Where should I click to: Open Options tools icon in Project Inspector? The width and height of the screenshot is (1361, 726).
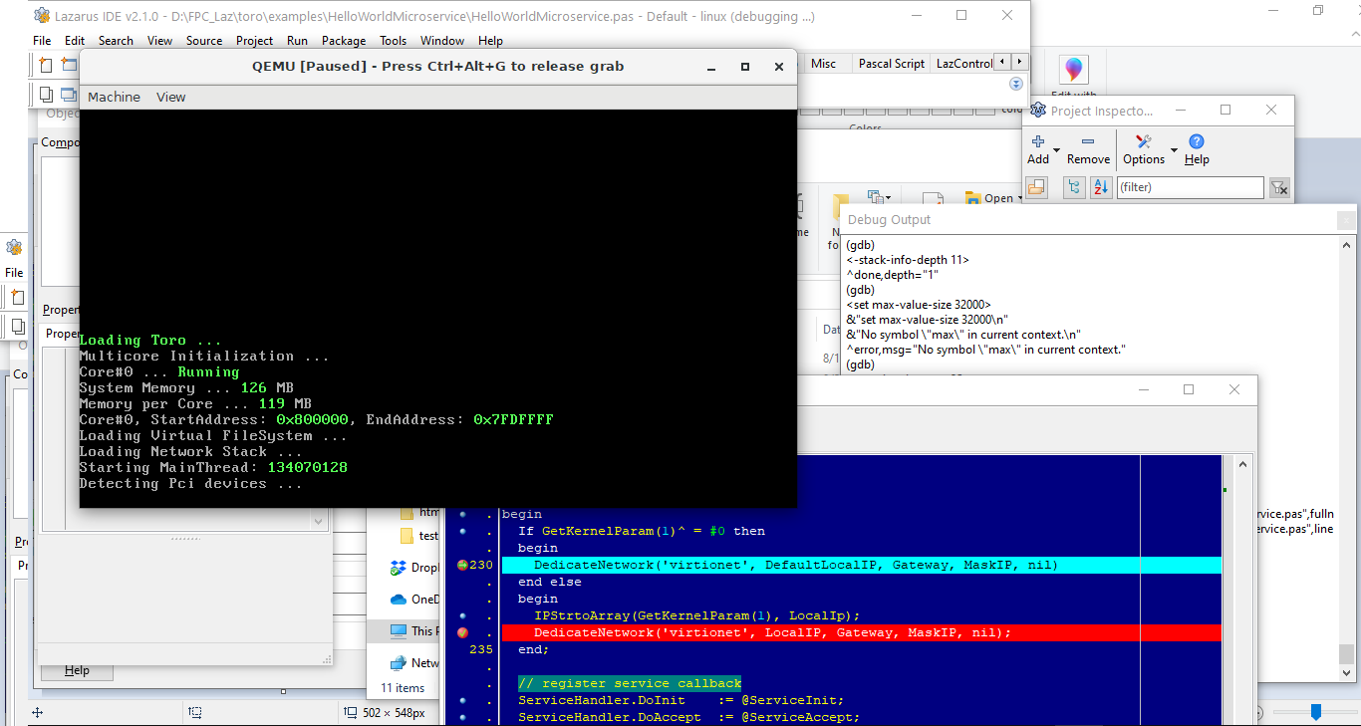click(x=1144, y=142)
